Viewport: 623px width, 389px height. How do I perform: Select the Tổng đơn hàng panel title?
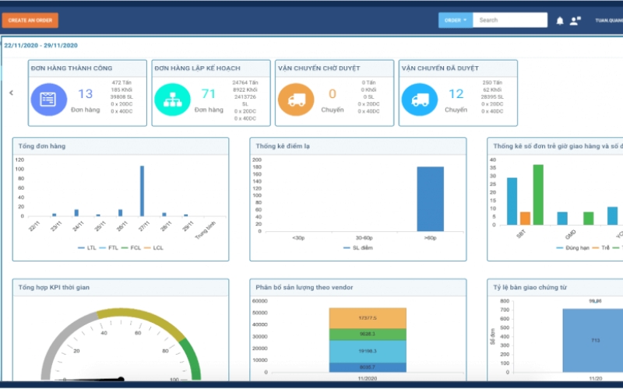pyautogui.click(x=42, y=146)
